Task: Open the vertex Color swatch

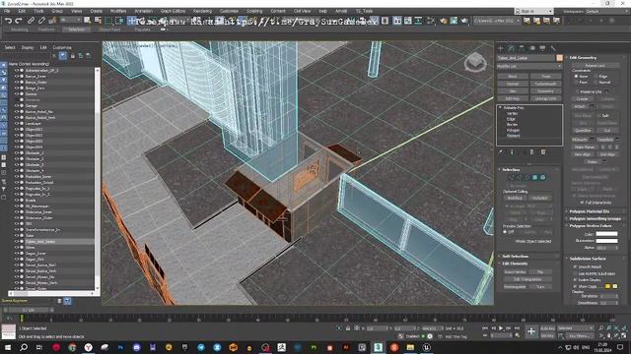Action: point(606,234)
